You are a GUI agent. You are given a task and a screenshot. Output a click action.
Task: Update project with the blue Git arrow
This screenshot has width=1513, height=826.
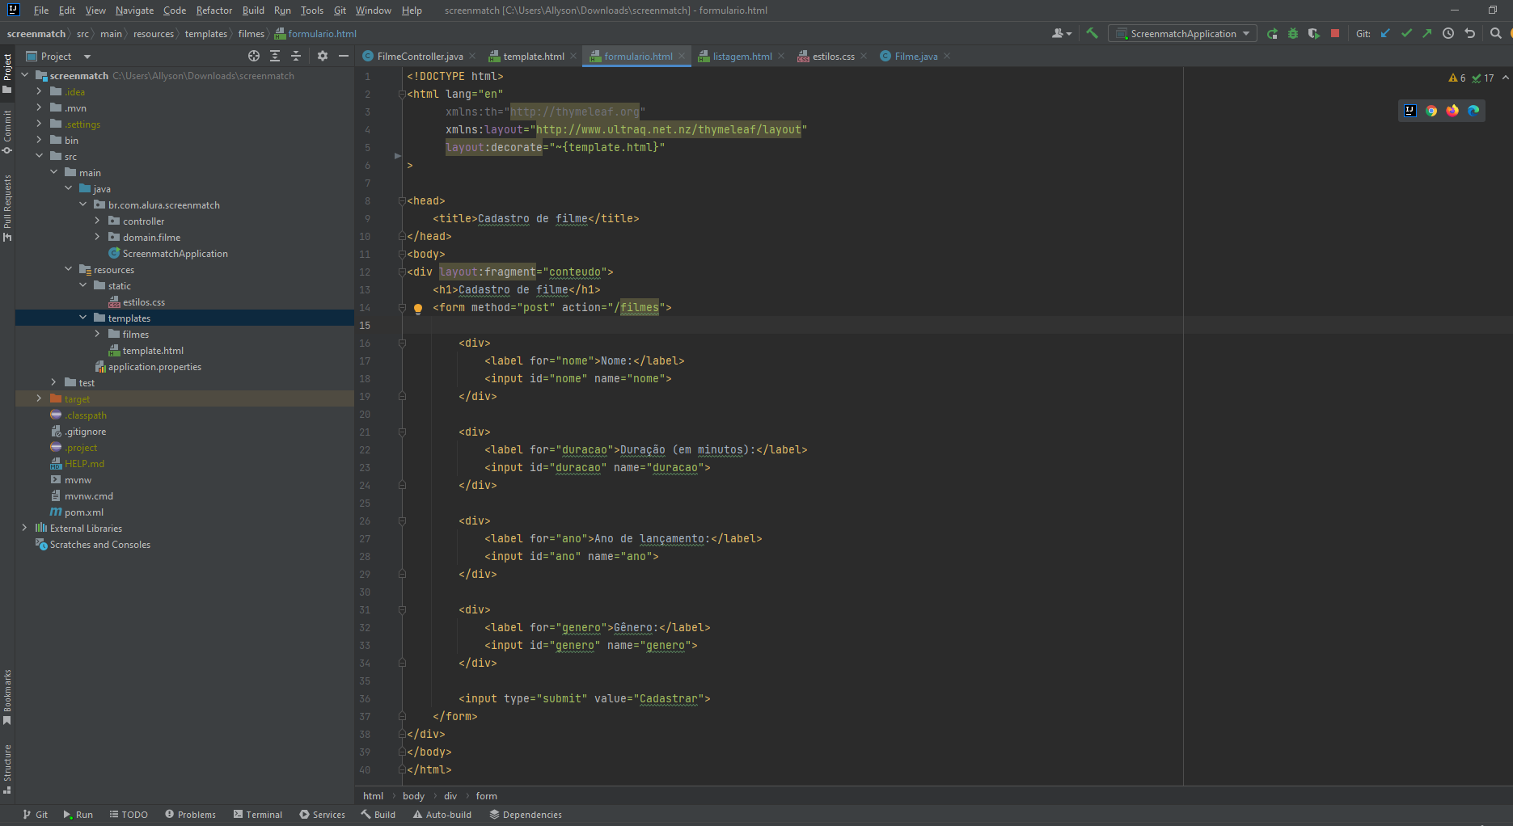pos(1385,33)
